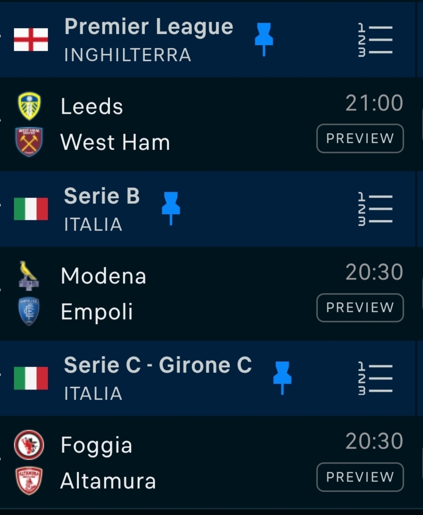Unpin the Premier League competition
Screen dimensions: 423x515
(x=264, y=39)
